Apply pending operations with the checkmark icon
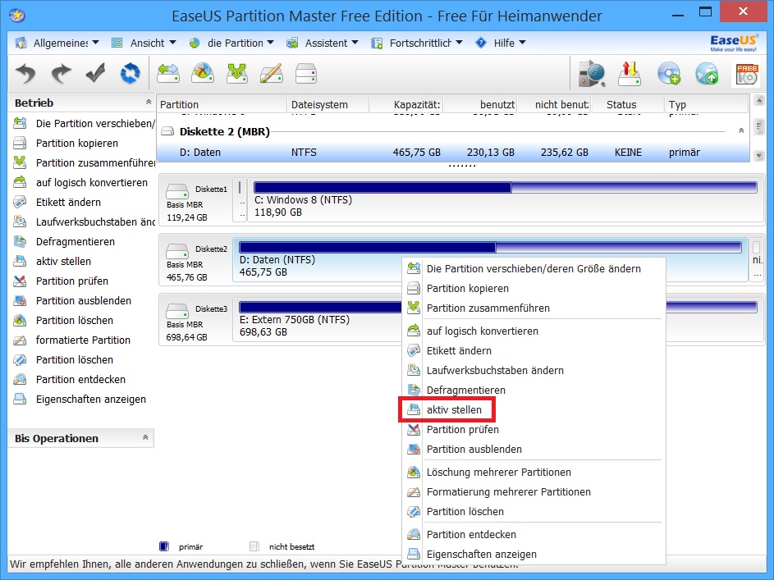 tap(95, 74)
